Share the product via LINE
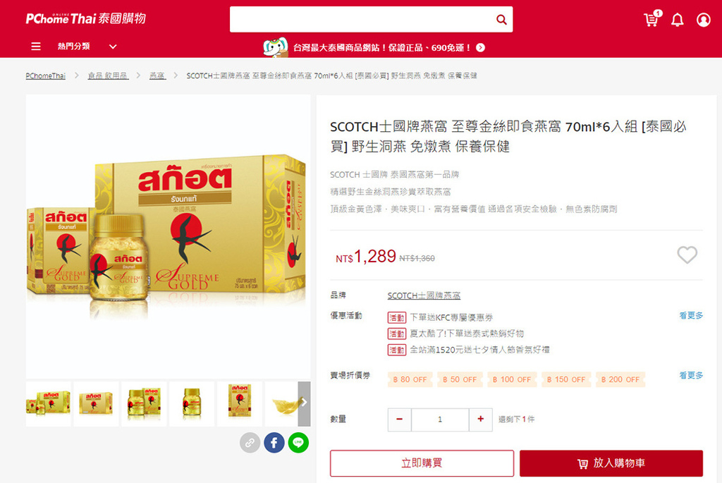Image resolution: width=722 pixels, height=483 pixels. tap(298, 443)
